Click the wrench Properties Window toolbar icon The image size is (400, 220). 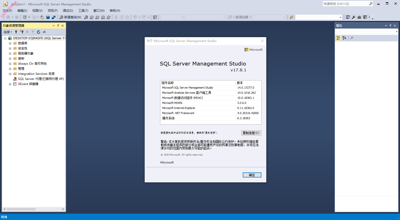[x=354, y=17]
